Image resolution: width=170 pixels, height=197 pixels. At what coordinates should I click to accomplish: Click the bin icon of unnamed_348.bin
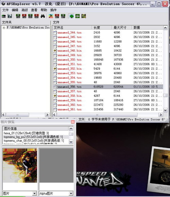(x=55, y=51)
